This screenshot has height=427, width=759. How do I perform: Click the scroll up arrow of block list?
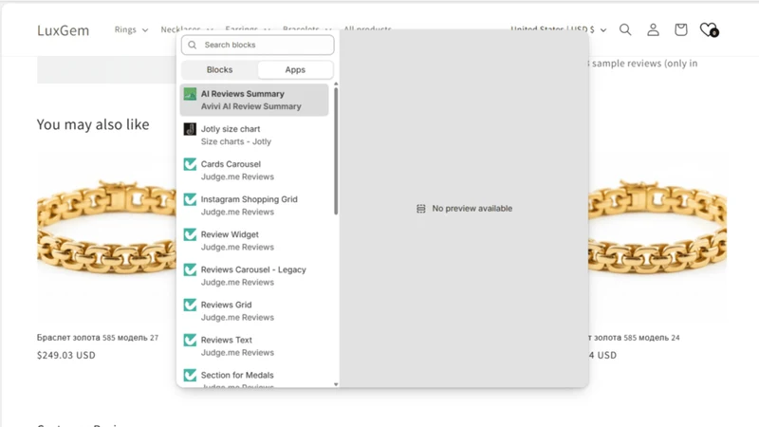coord(336,84)
